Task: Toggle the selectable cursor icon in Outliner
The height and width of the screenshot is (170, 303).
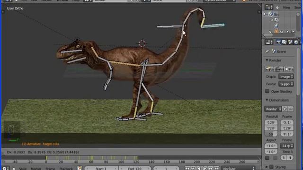Action: tap(287, 32)
